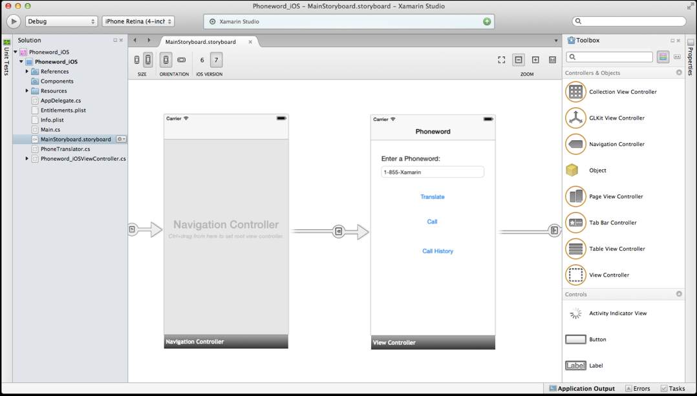Run the project with the play button
The height and width of the screenshot is (396, 697).
coord(14,21)
